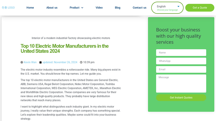Screen dimensions: 216x121
Task: Click the Choose your language label
Action: point(167,10)
